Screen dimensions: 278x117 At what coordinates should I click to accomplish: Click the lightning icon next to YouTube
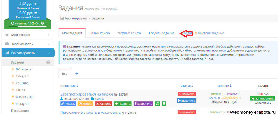coord(13,83)
